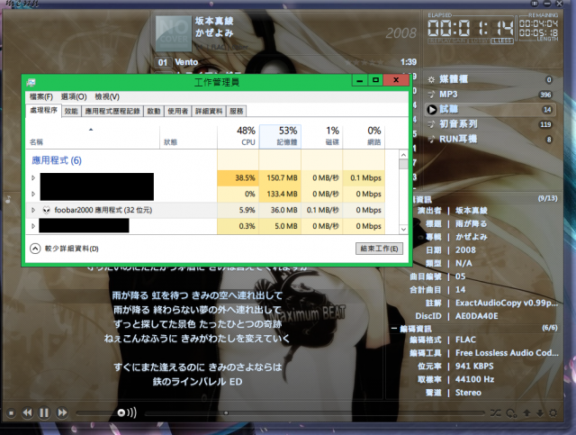Expand the process row using 133.4 MB
This screenshot has width=576, height=435.
click(x=33, y=194)
